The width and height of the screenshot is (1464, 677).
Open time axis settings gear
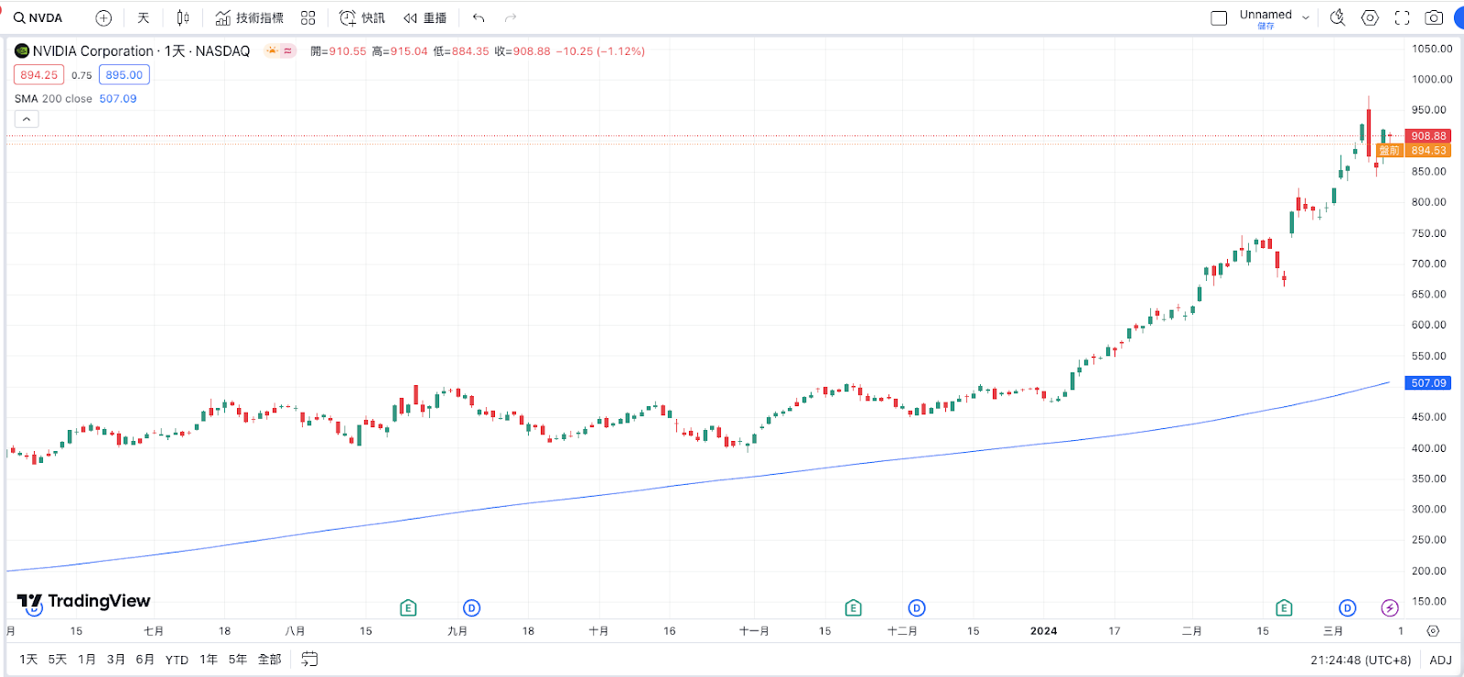pyautogui.click(x=1433, y=630)
